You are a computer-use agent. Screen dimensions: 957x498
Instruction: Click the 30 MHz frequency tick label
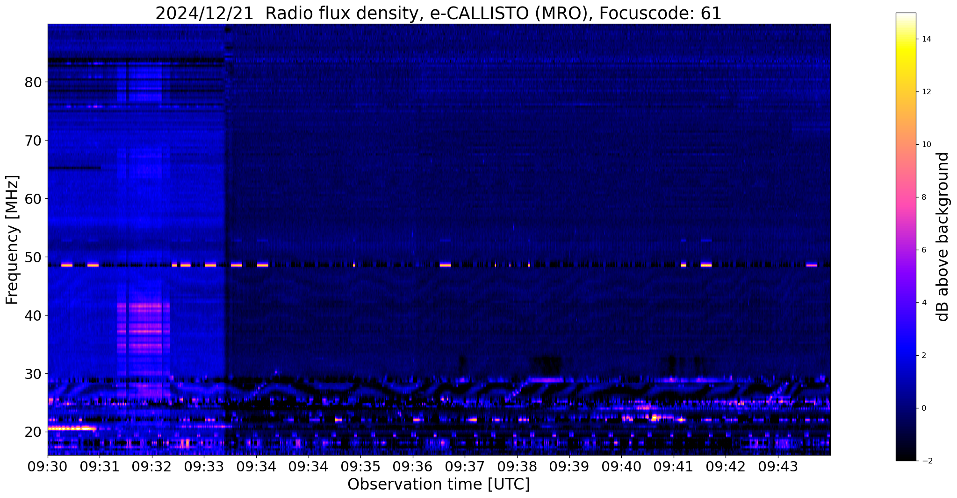tap(33, 374)
